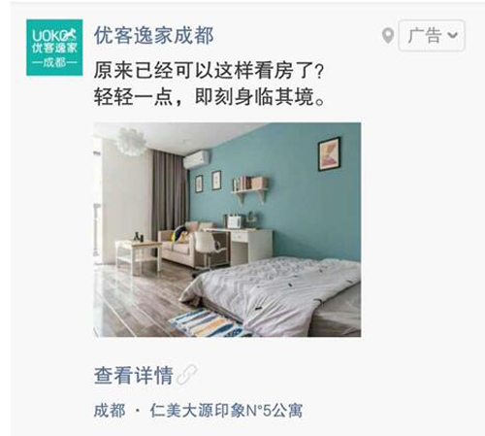Click the 广告 label text

click(425, 35)
